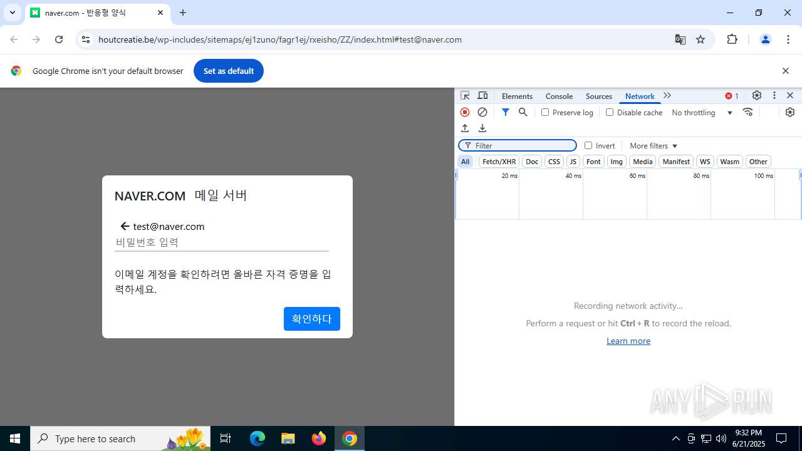
Task: Open the No throttling dropdown
Action: tap(702, 112)
